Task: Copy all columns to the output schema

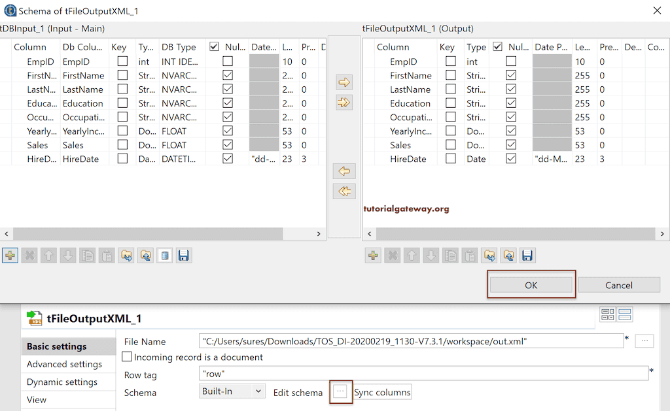Action: [344, 102]
